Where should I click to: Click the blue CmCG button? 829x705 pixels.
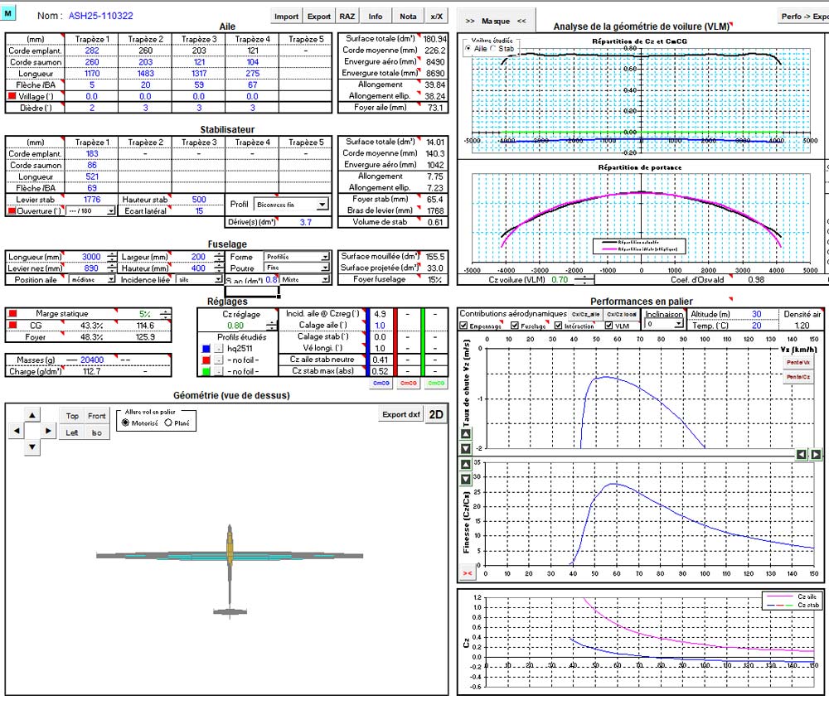(381, 383)
